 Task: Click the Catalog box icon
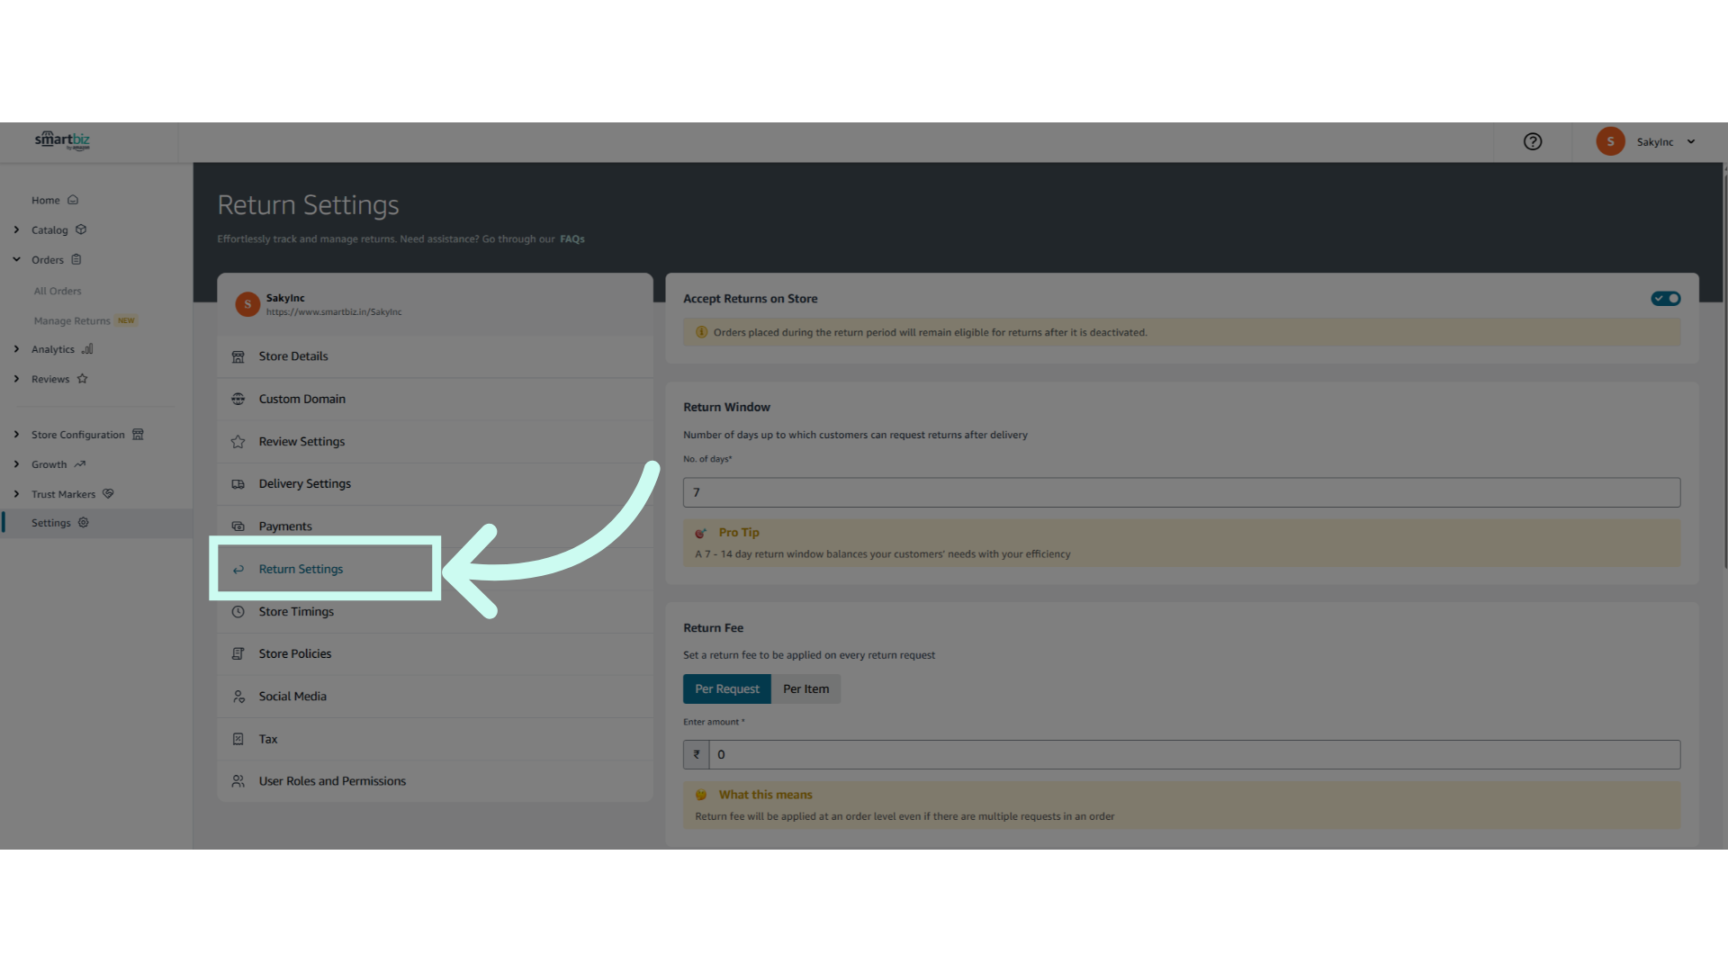81,229
